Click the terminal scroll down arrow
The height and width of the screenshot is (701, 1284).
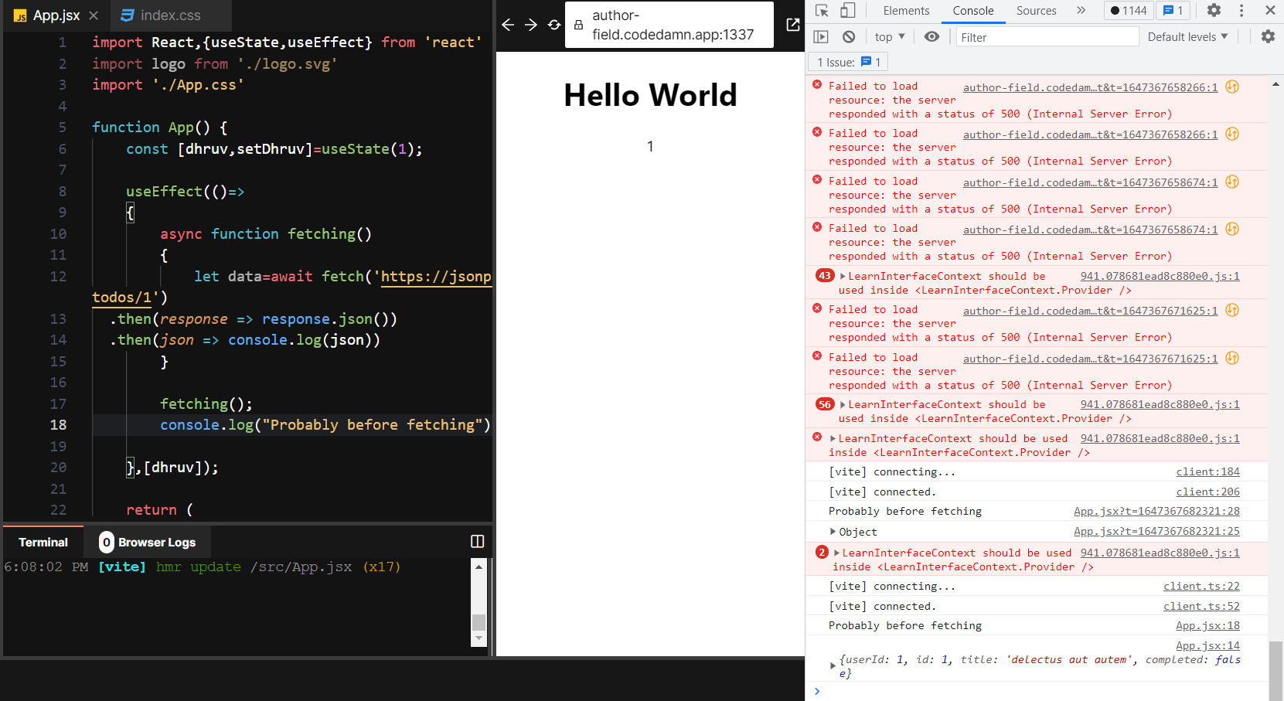point(479,638)
